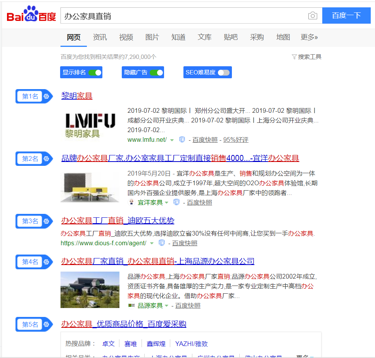
Task: Switch to the 图片 tab
Action: click(152, 37)
